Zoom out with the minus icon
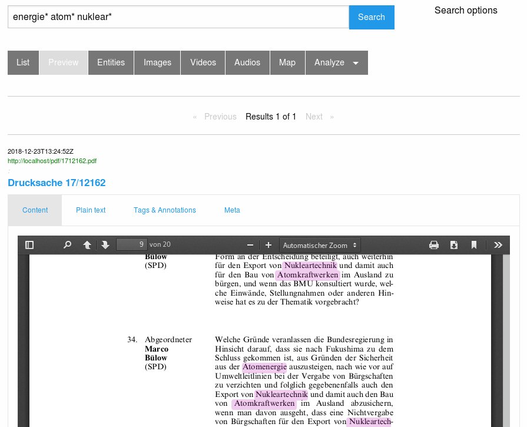The height and width of the screenshot is (427, 527). (250, 245)
